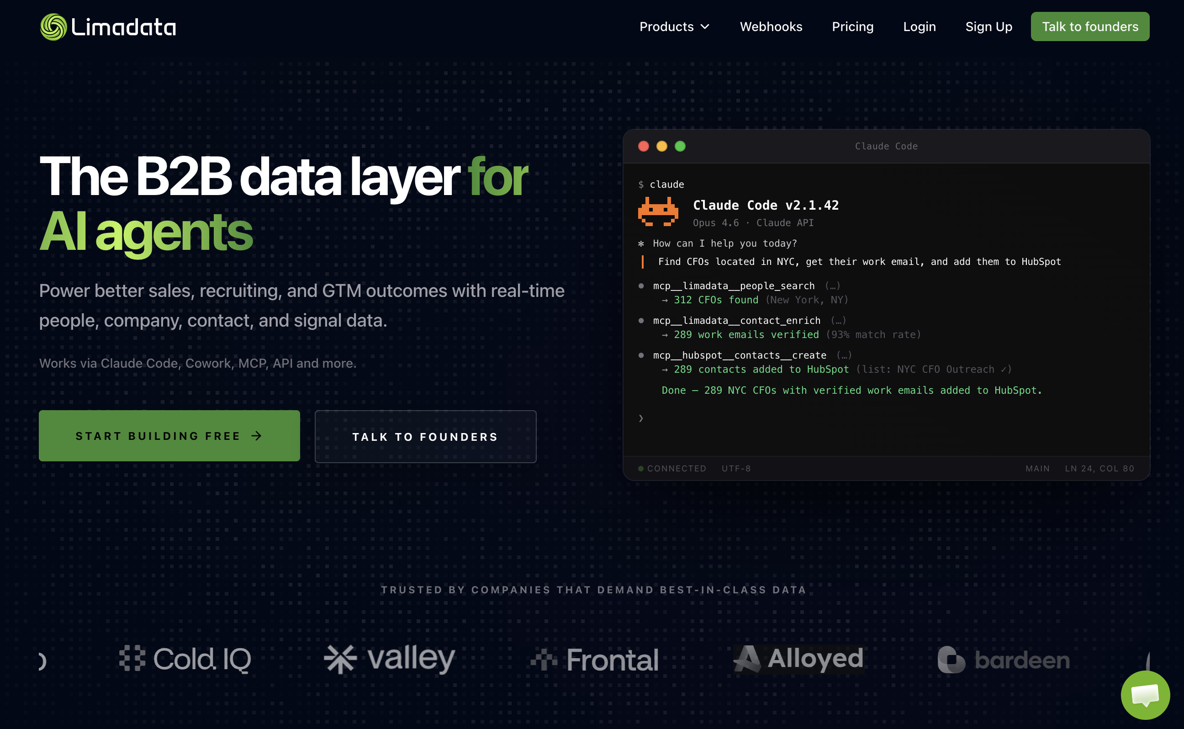Click the "$ claude" command line
This screenshot has width=1184, height=729.
(661, 184)
